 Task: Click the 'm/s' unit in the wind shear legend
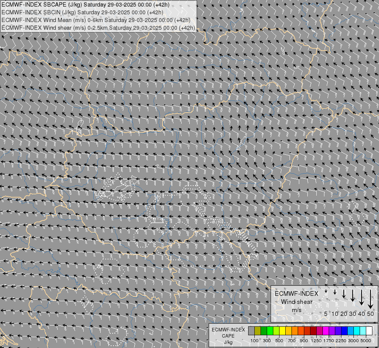[296, 310]
